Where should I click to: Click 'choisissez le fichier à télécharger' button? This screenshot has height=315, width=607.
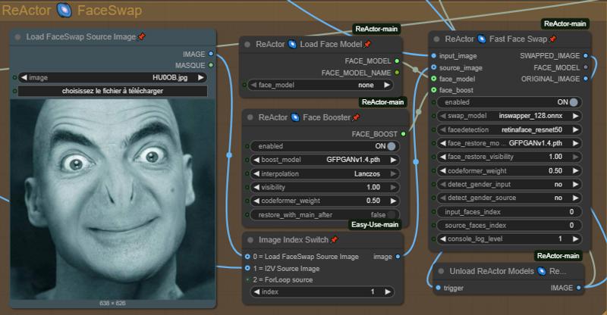tap(112, 91)
